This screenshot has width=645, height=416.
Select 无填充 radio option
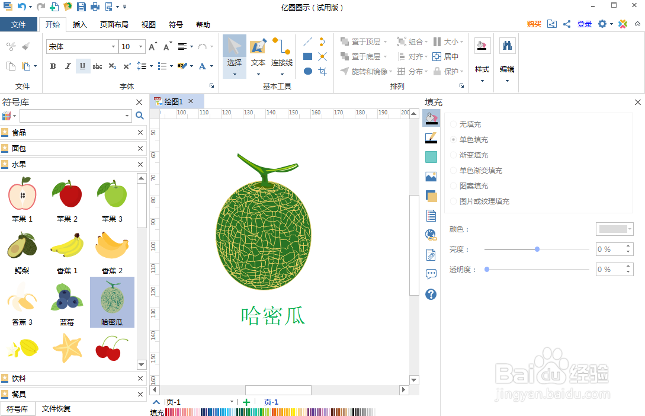[453, 124]
